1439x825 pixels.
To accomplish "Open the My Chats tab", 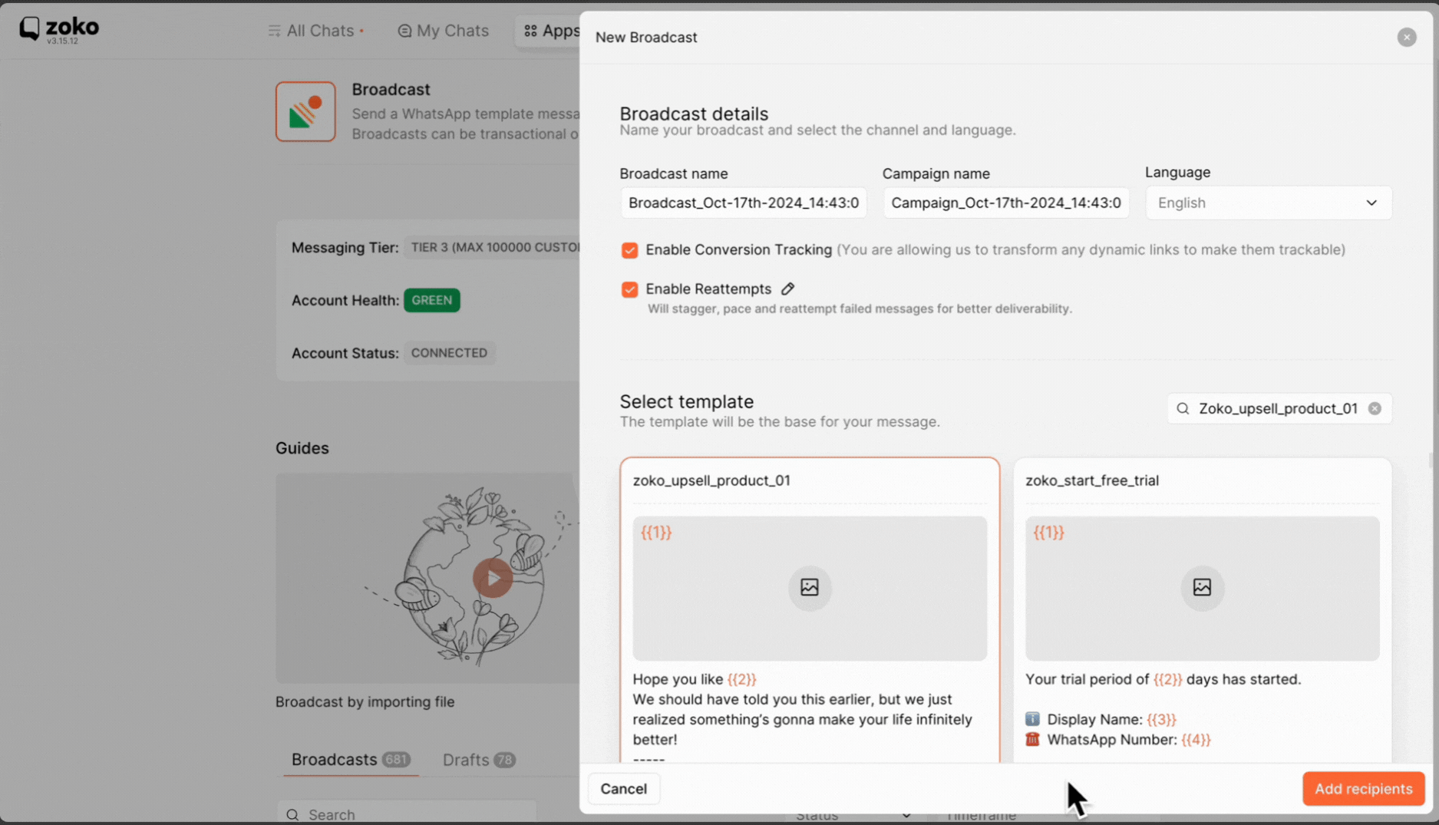I will point(443,31).
